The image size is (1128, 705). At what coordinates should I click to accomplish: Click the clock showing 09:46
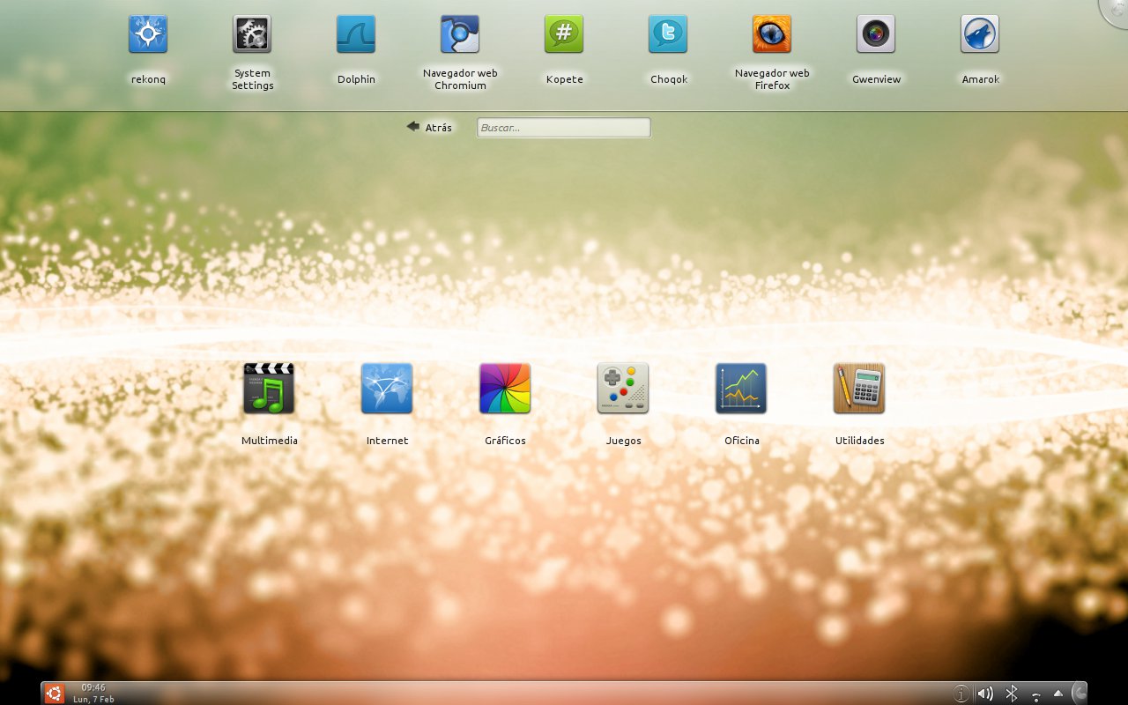click(93, 693)
